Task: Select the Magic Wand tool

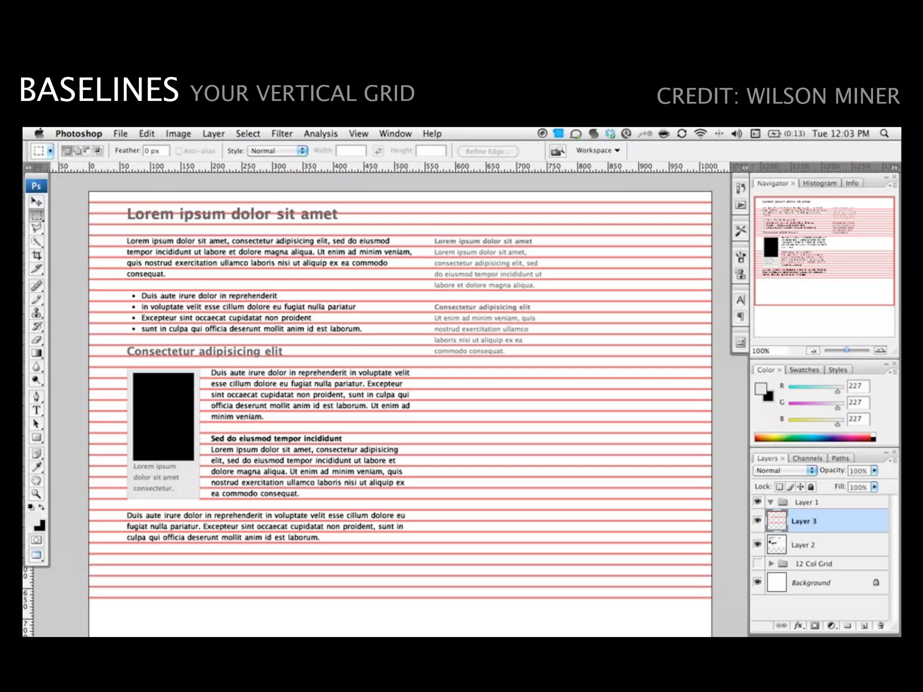Action: pos(37,242)
